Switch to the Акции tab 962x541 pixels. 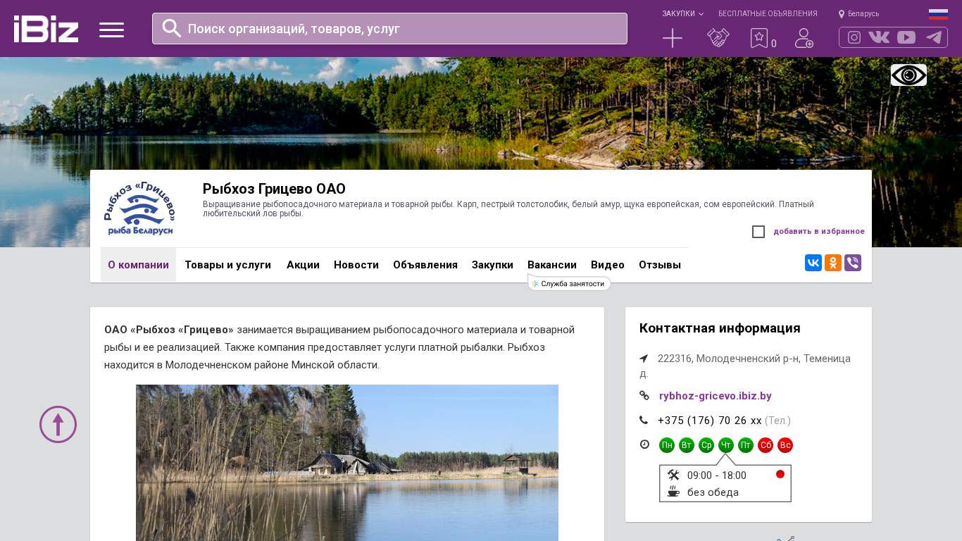(x=303, y=265)
